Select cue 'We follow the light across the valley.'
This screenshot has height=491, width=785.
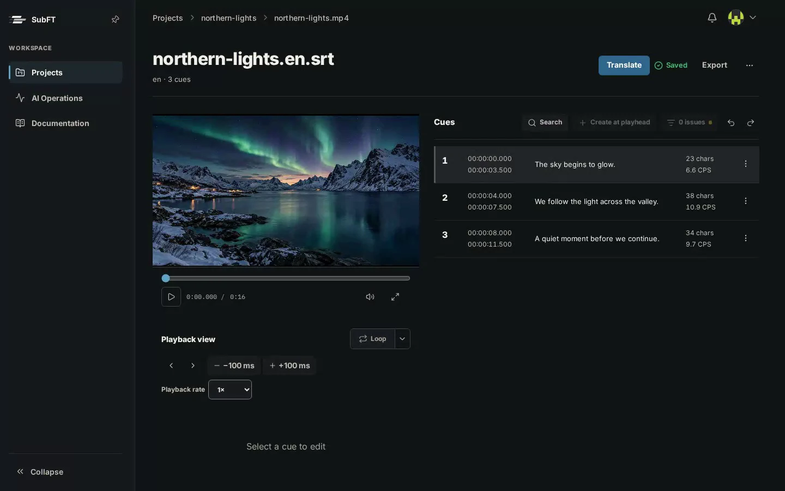[596, 202]
